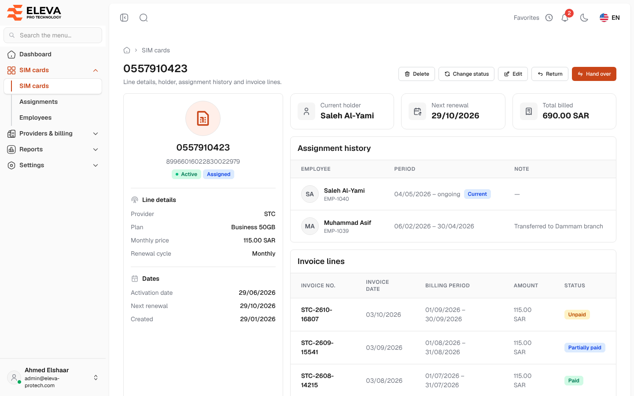Click the MA avatar for Muhammad Asif
The image size is (634, 396).
(310, 226)
